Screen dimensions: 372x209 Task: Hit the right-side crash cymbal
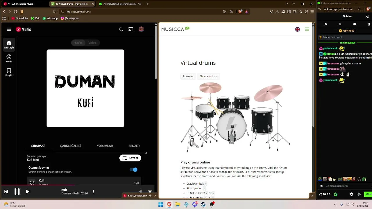pyautogui.click(x=268, y=93)
